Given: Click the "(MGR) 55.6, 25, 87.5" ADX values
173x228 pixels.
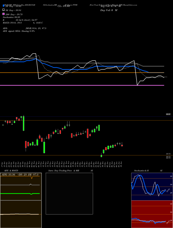Looking at the screenshot, I should tap(36, 28).
